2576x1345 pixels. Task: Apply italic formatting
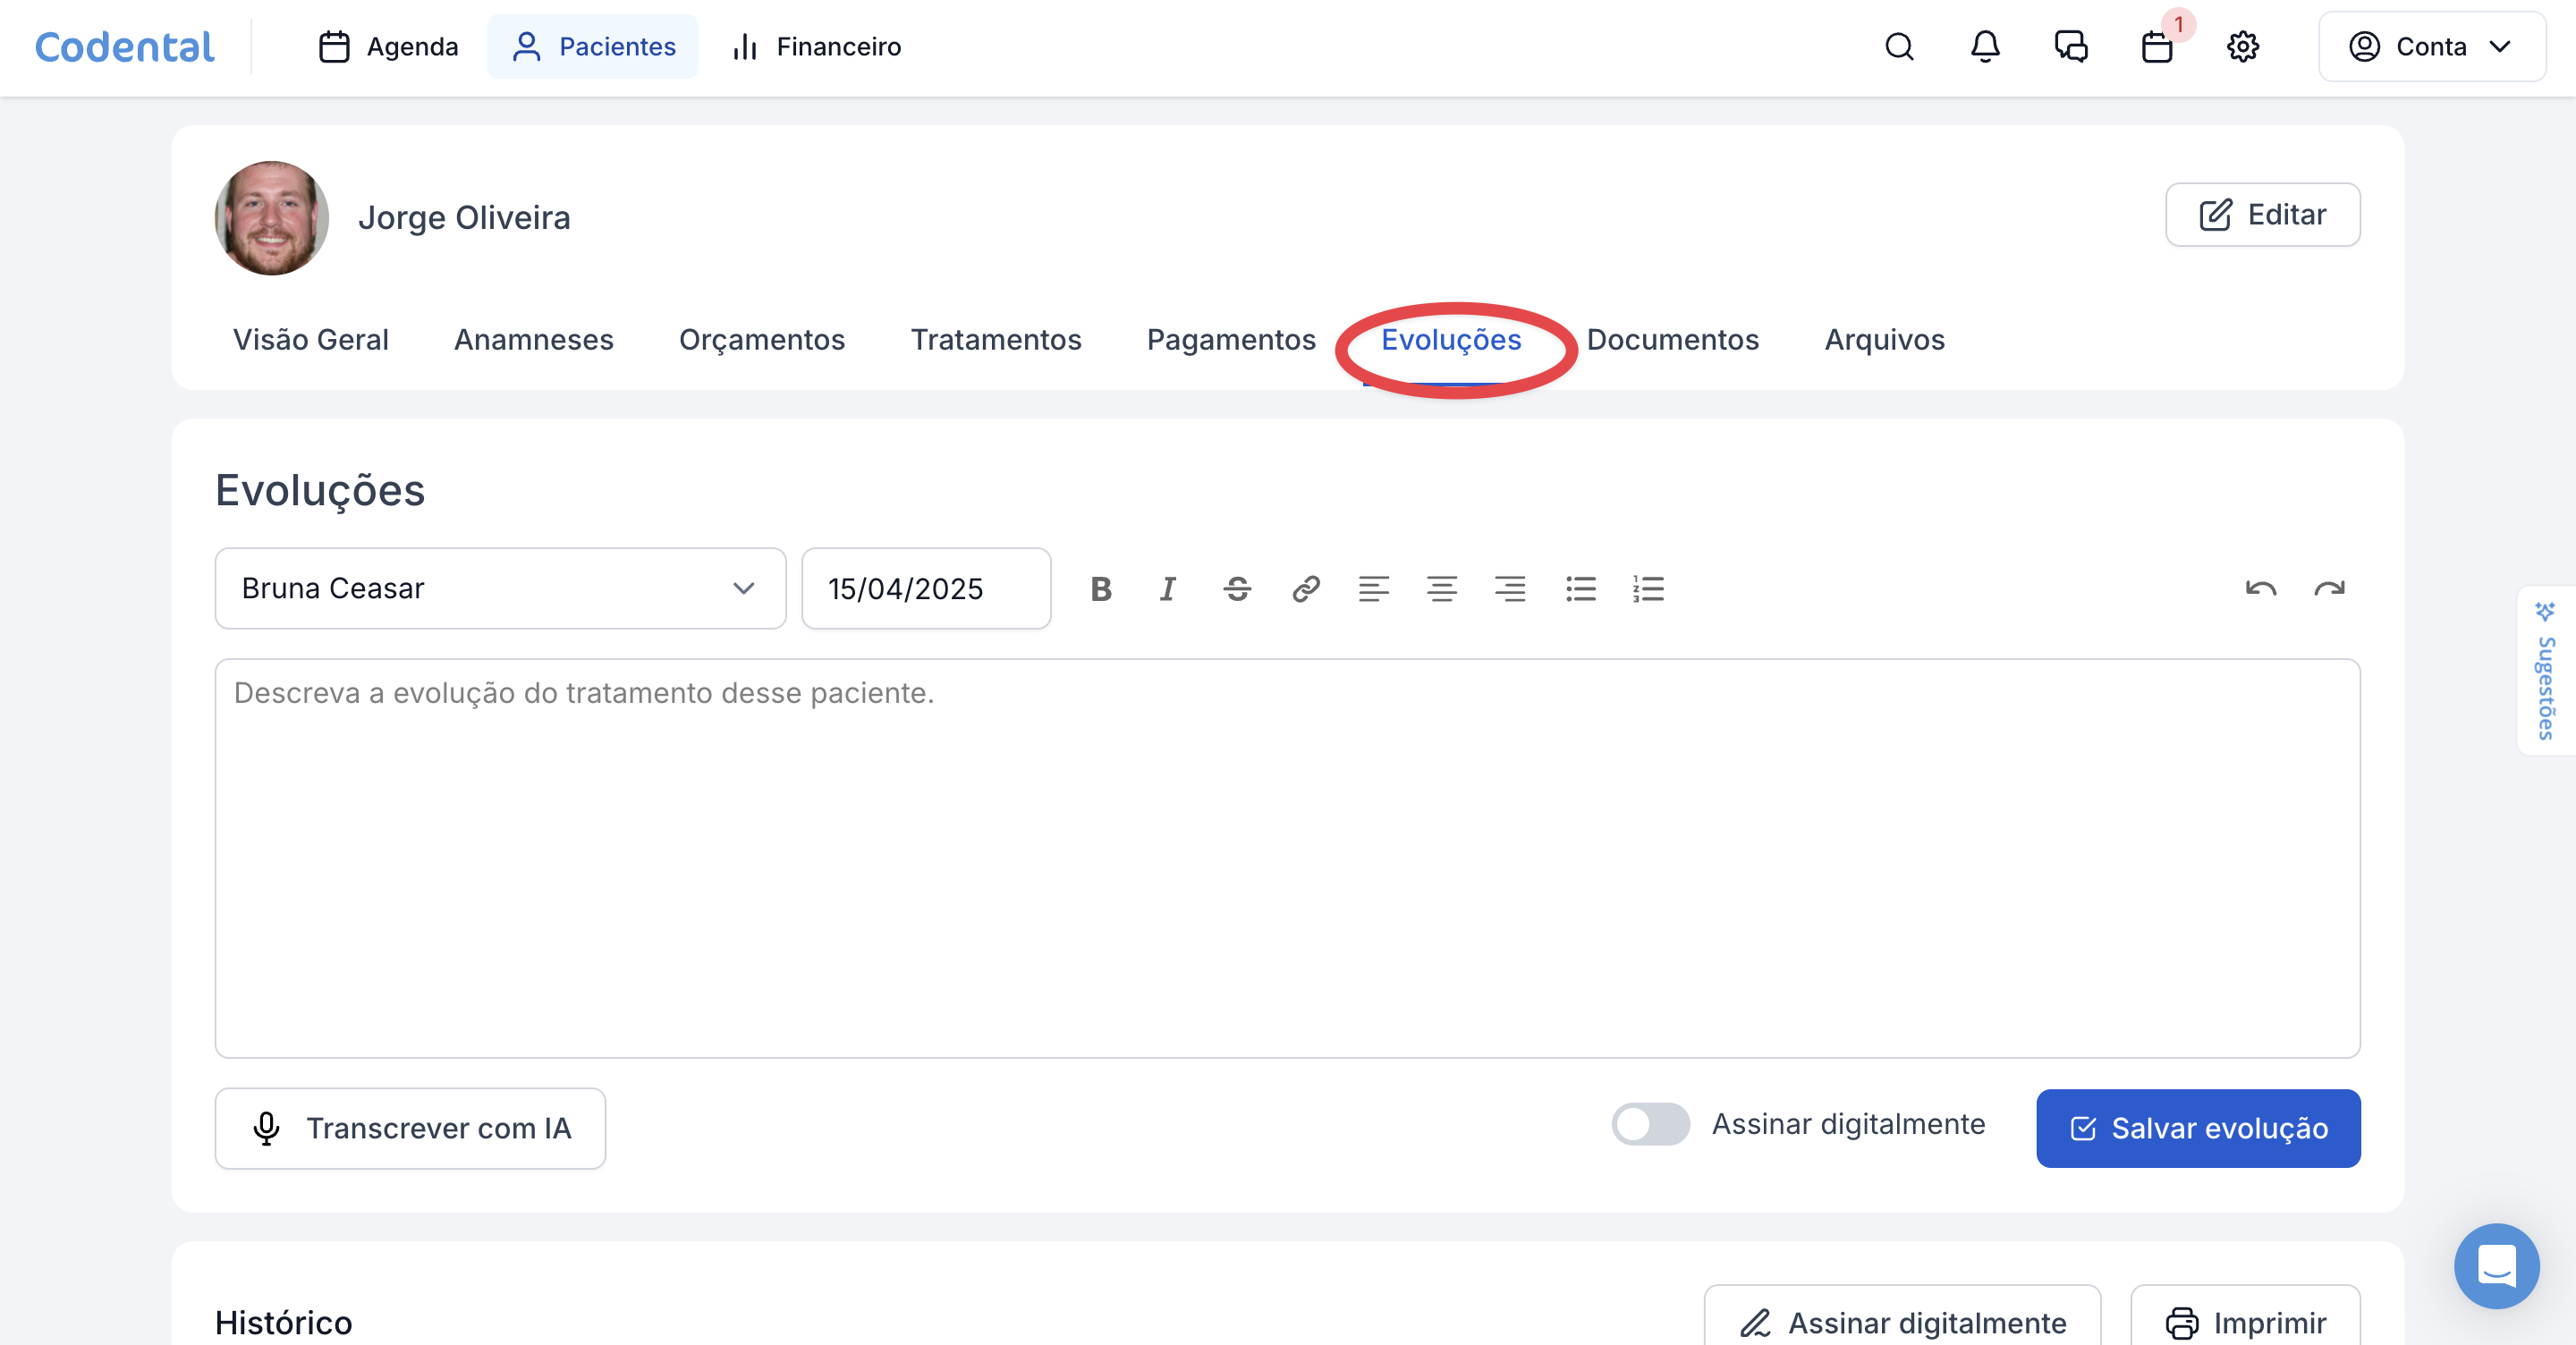pyautogui.click(x=1168, y=589)
